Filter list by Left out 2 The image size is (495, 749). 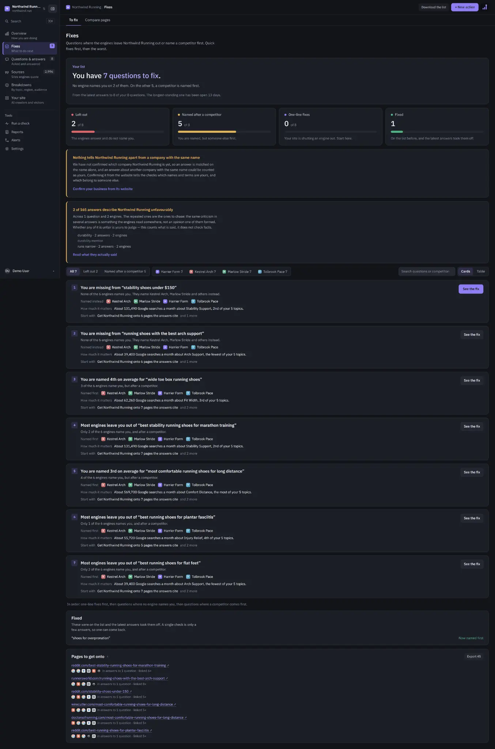90,271
